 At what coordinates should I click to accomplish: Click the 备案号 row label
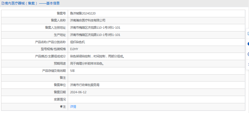click(x=61, y=13)
